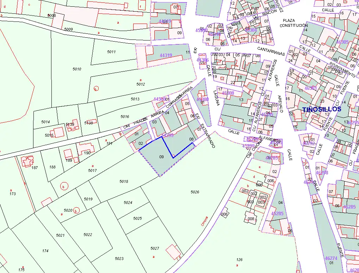Select rural parcel 5022
The height and width of the screenshot is (273, 359).
(x=88, y=235)
